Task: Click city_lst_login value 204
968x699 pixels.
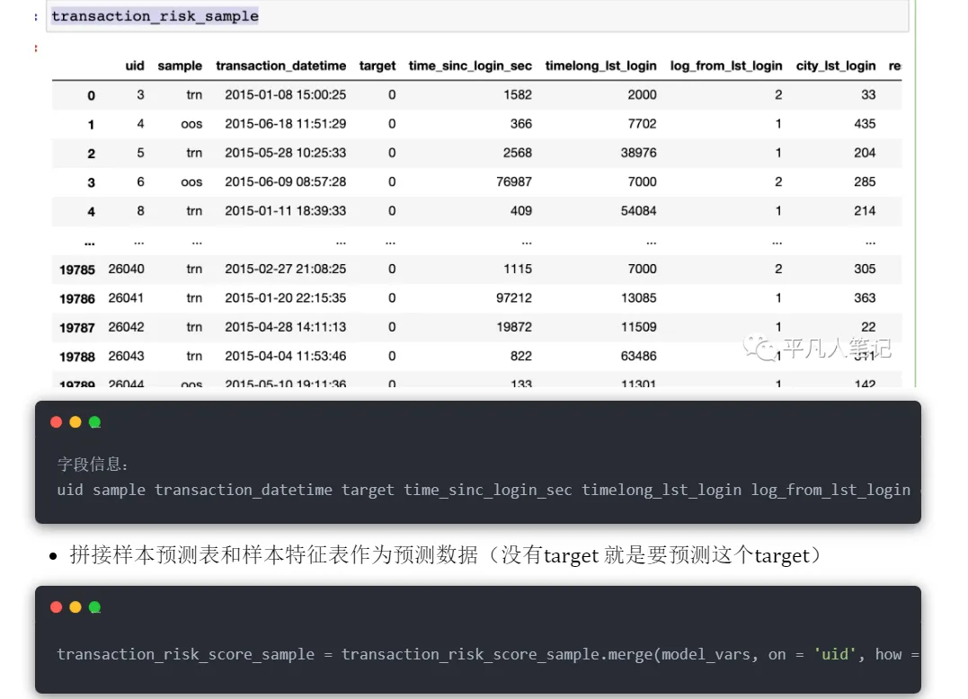Action: tap(865, 153)
